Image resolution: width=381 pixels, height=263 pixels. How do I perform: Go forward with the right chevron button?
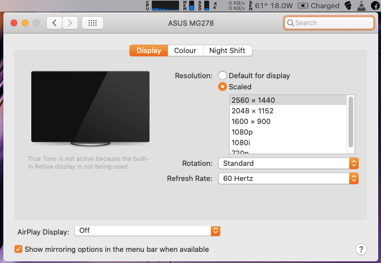click(70, 23)
